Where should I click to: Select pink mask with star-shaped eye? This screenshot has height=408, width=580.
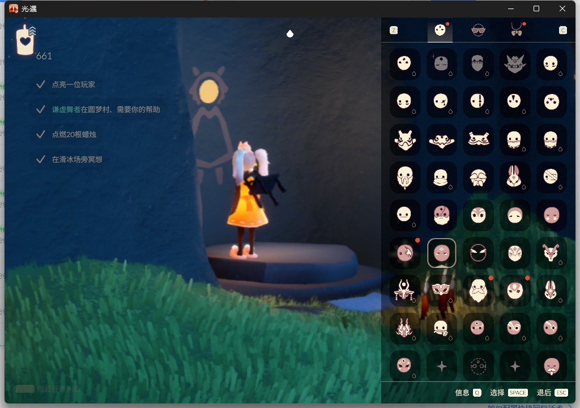(x=551, y=329)
